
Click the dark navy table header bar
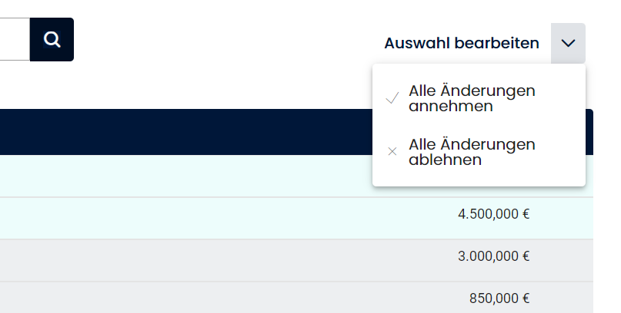[x=185, y=132]
